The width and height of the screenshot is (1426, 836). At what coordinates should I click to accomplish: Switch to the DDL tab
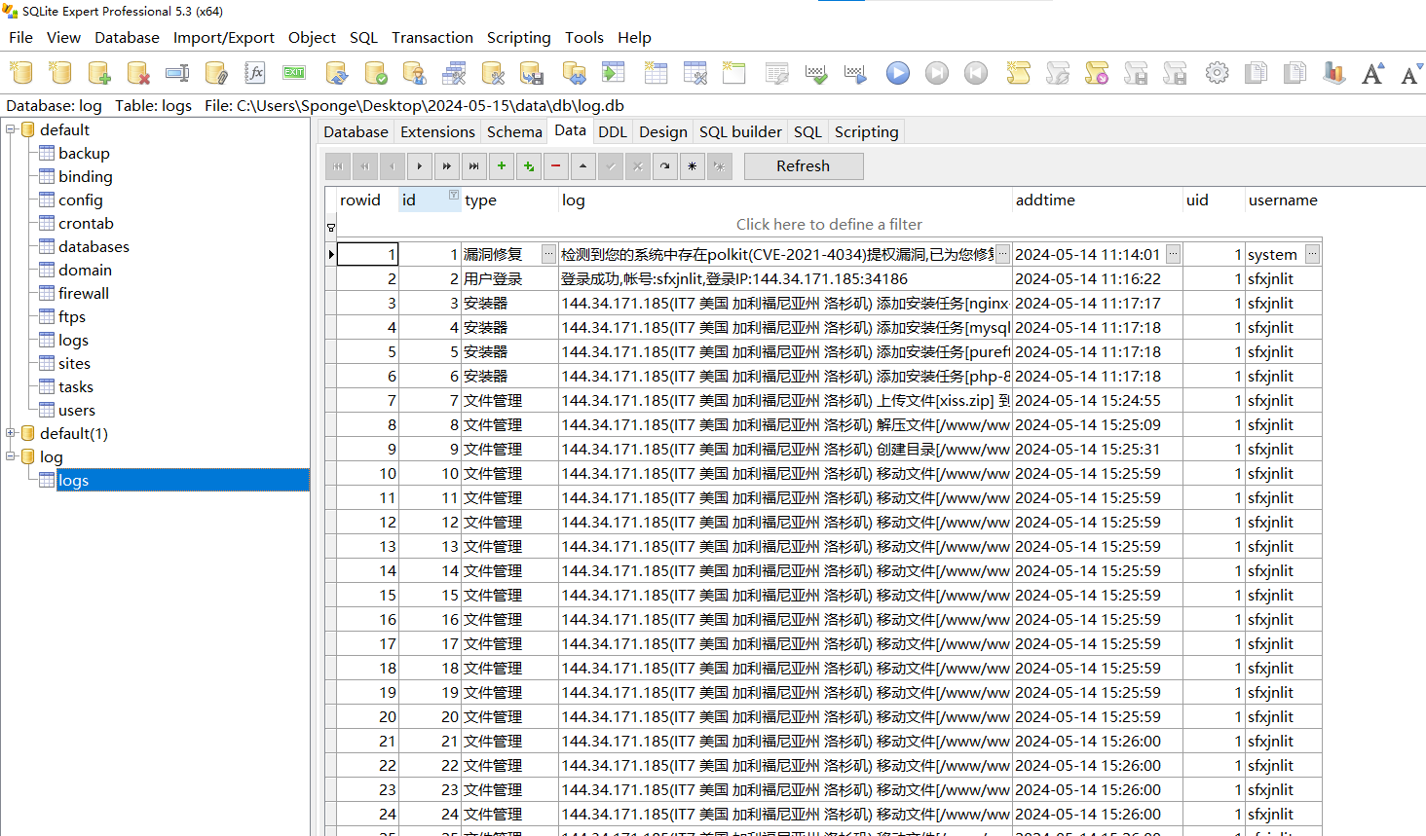[613, 132]
